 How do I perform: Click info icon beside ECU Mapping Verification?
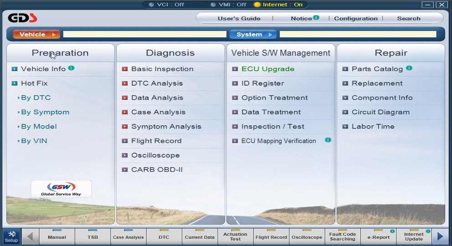pyautogui.click(x=328, y=140)
